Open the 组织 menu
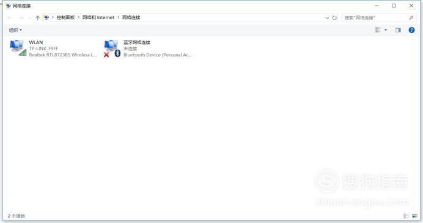Screen dimensions: 423x223 pyautogui.click(x=15, y=30)
